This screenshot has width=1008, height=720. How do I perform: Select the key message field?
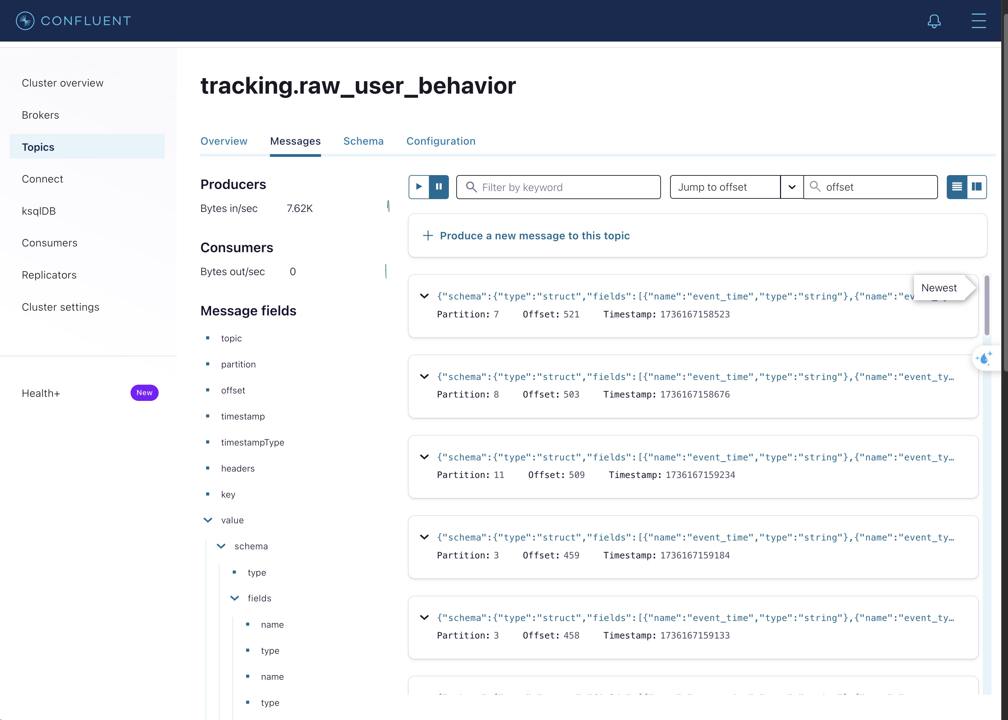(x=228, y=494)
